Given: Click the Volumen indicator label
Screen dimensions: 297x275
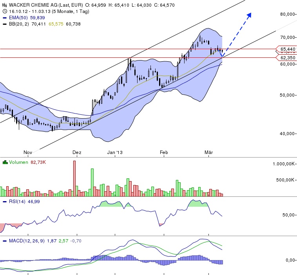Looking at the screenshot, I should coord(18,162).
